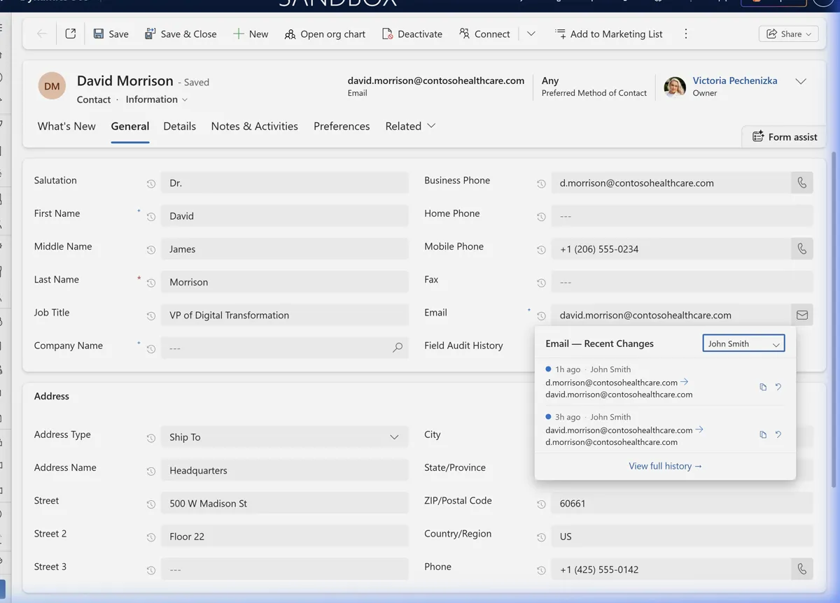
Task: Pop out the record in a new window
Action: (x=70, y=33)
